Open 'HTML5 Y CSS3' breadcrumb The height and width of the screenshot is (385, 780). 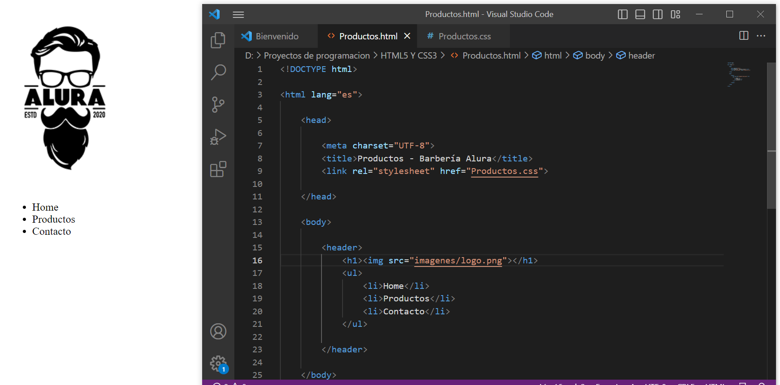tap(408, 55)
